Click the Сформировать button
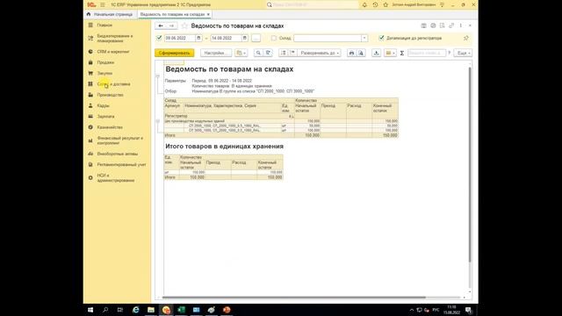 tap(174, 53)
